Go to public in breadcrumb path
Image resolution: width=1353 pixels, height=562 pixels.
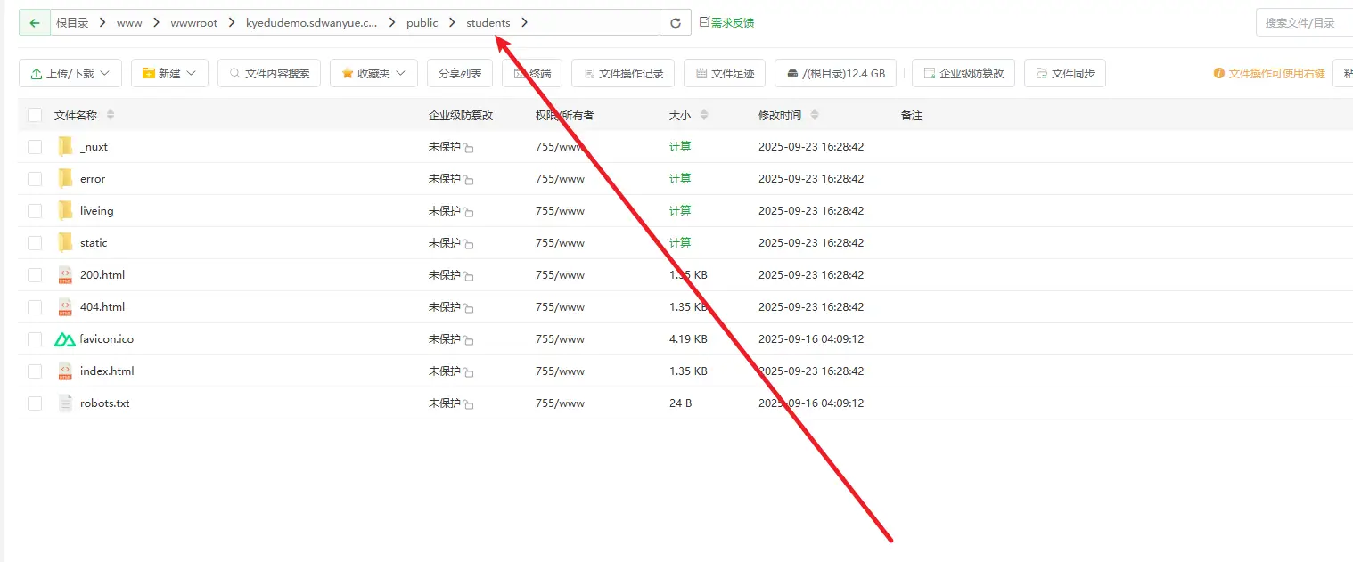tap(422, 23)
